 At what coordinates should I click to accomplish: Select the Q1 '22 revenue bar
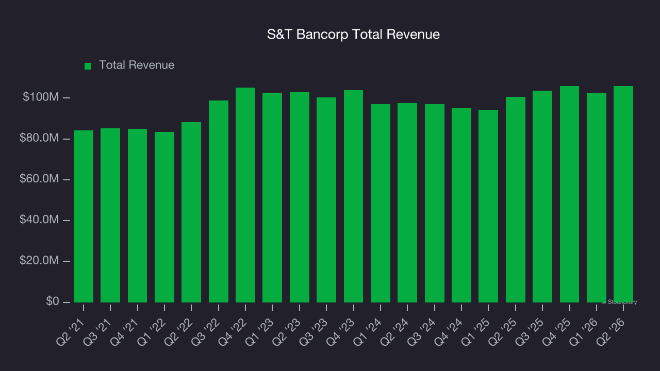[164, 217]
